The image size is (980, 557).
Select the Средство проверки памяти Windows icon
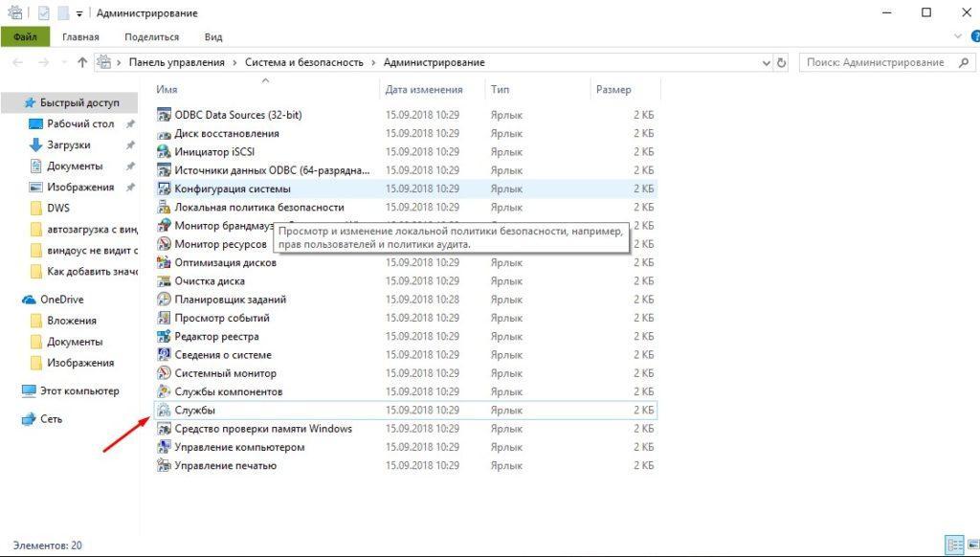(x=164, y=428)
